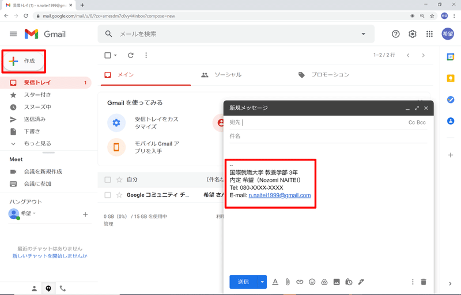Add Bcc recipients
The width and height of the screenshot is (461, 295).
[421, 122]
